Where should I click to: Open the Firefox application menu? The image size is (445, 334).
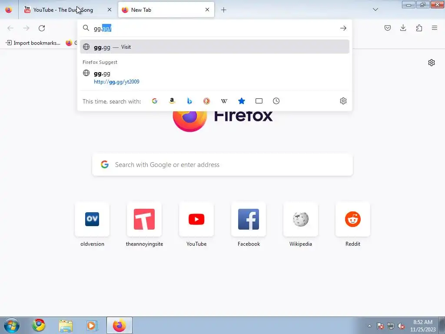point(435,28)
